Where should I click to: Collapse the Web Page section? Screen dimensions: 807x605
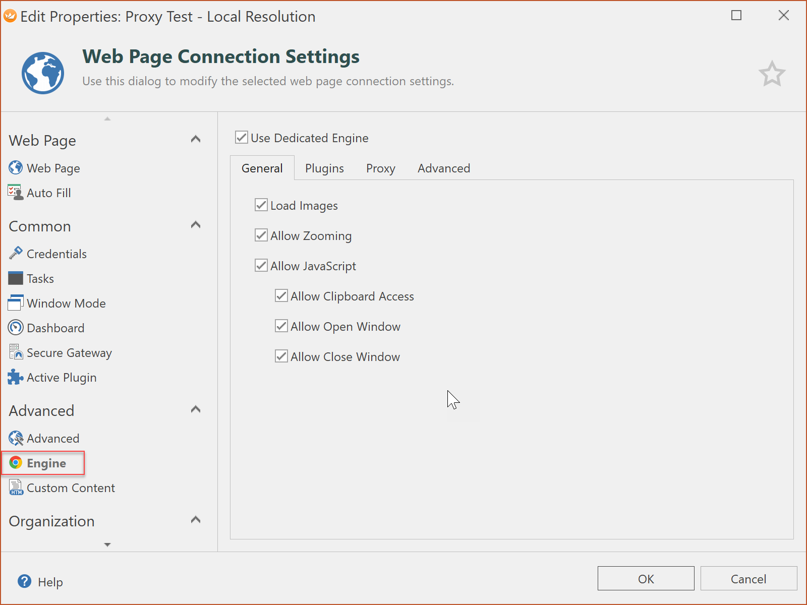[x=196, y=140]
